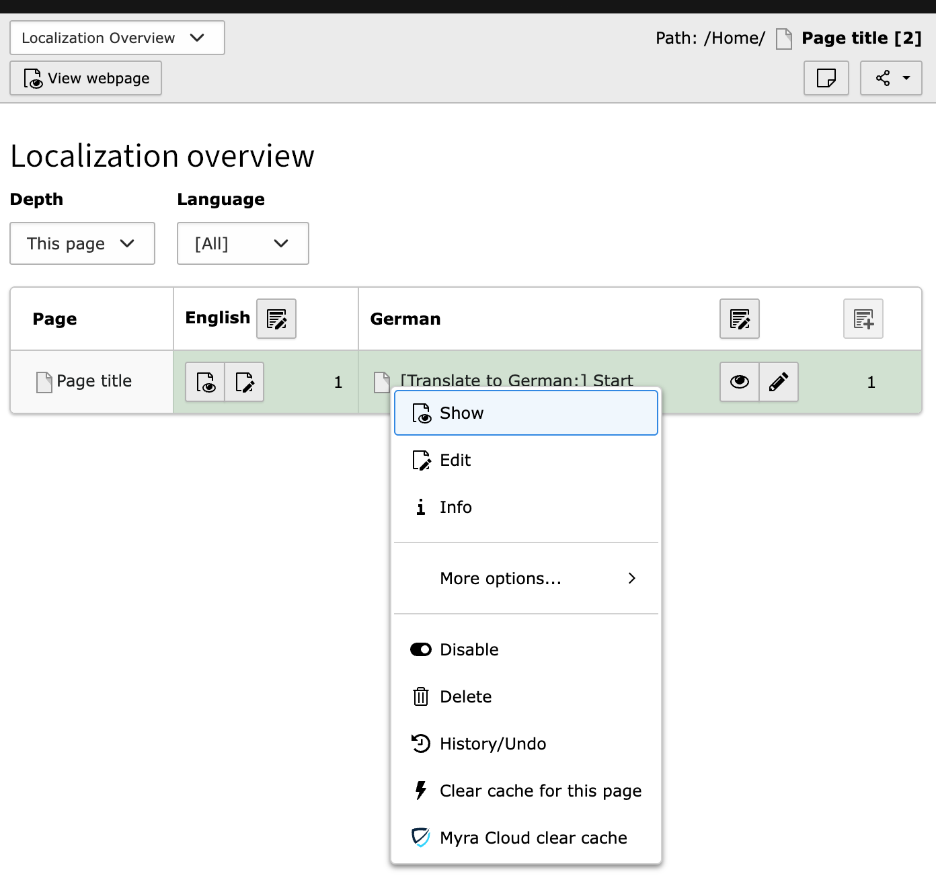Edit page properties of the German language column

tap(739, 319)
